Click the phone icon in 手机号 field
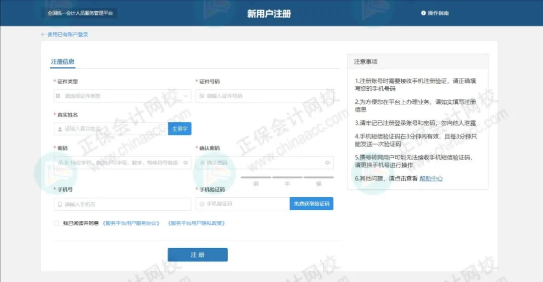Viewport: 543px width, 282px height. pos(60,204)
